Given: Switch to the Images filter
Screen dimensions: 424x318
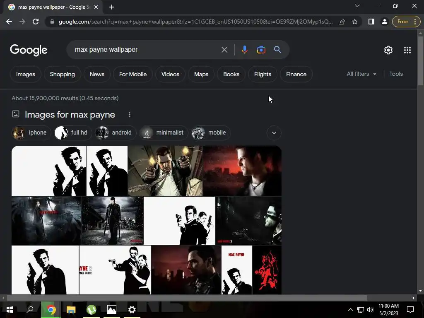Looking at the screenshot, I should tap(25, 74).
